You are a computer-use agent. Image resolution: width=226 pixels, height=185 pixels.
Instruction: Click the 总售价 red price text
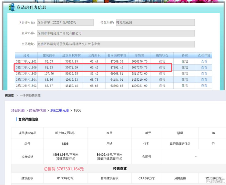tap(64, 169)
